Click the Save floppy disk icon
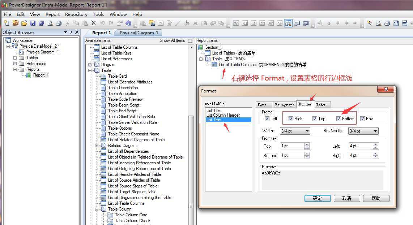This screenshot has width=413, height=225. coord(33,23)
